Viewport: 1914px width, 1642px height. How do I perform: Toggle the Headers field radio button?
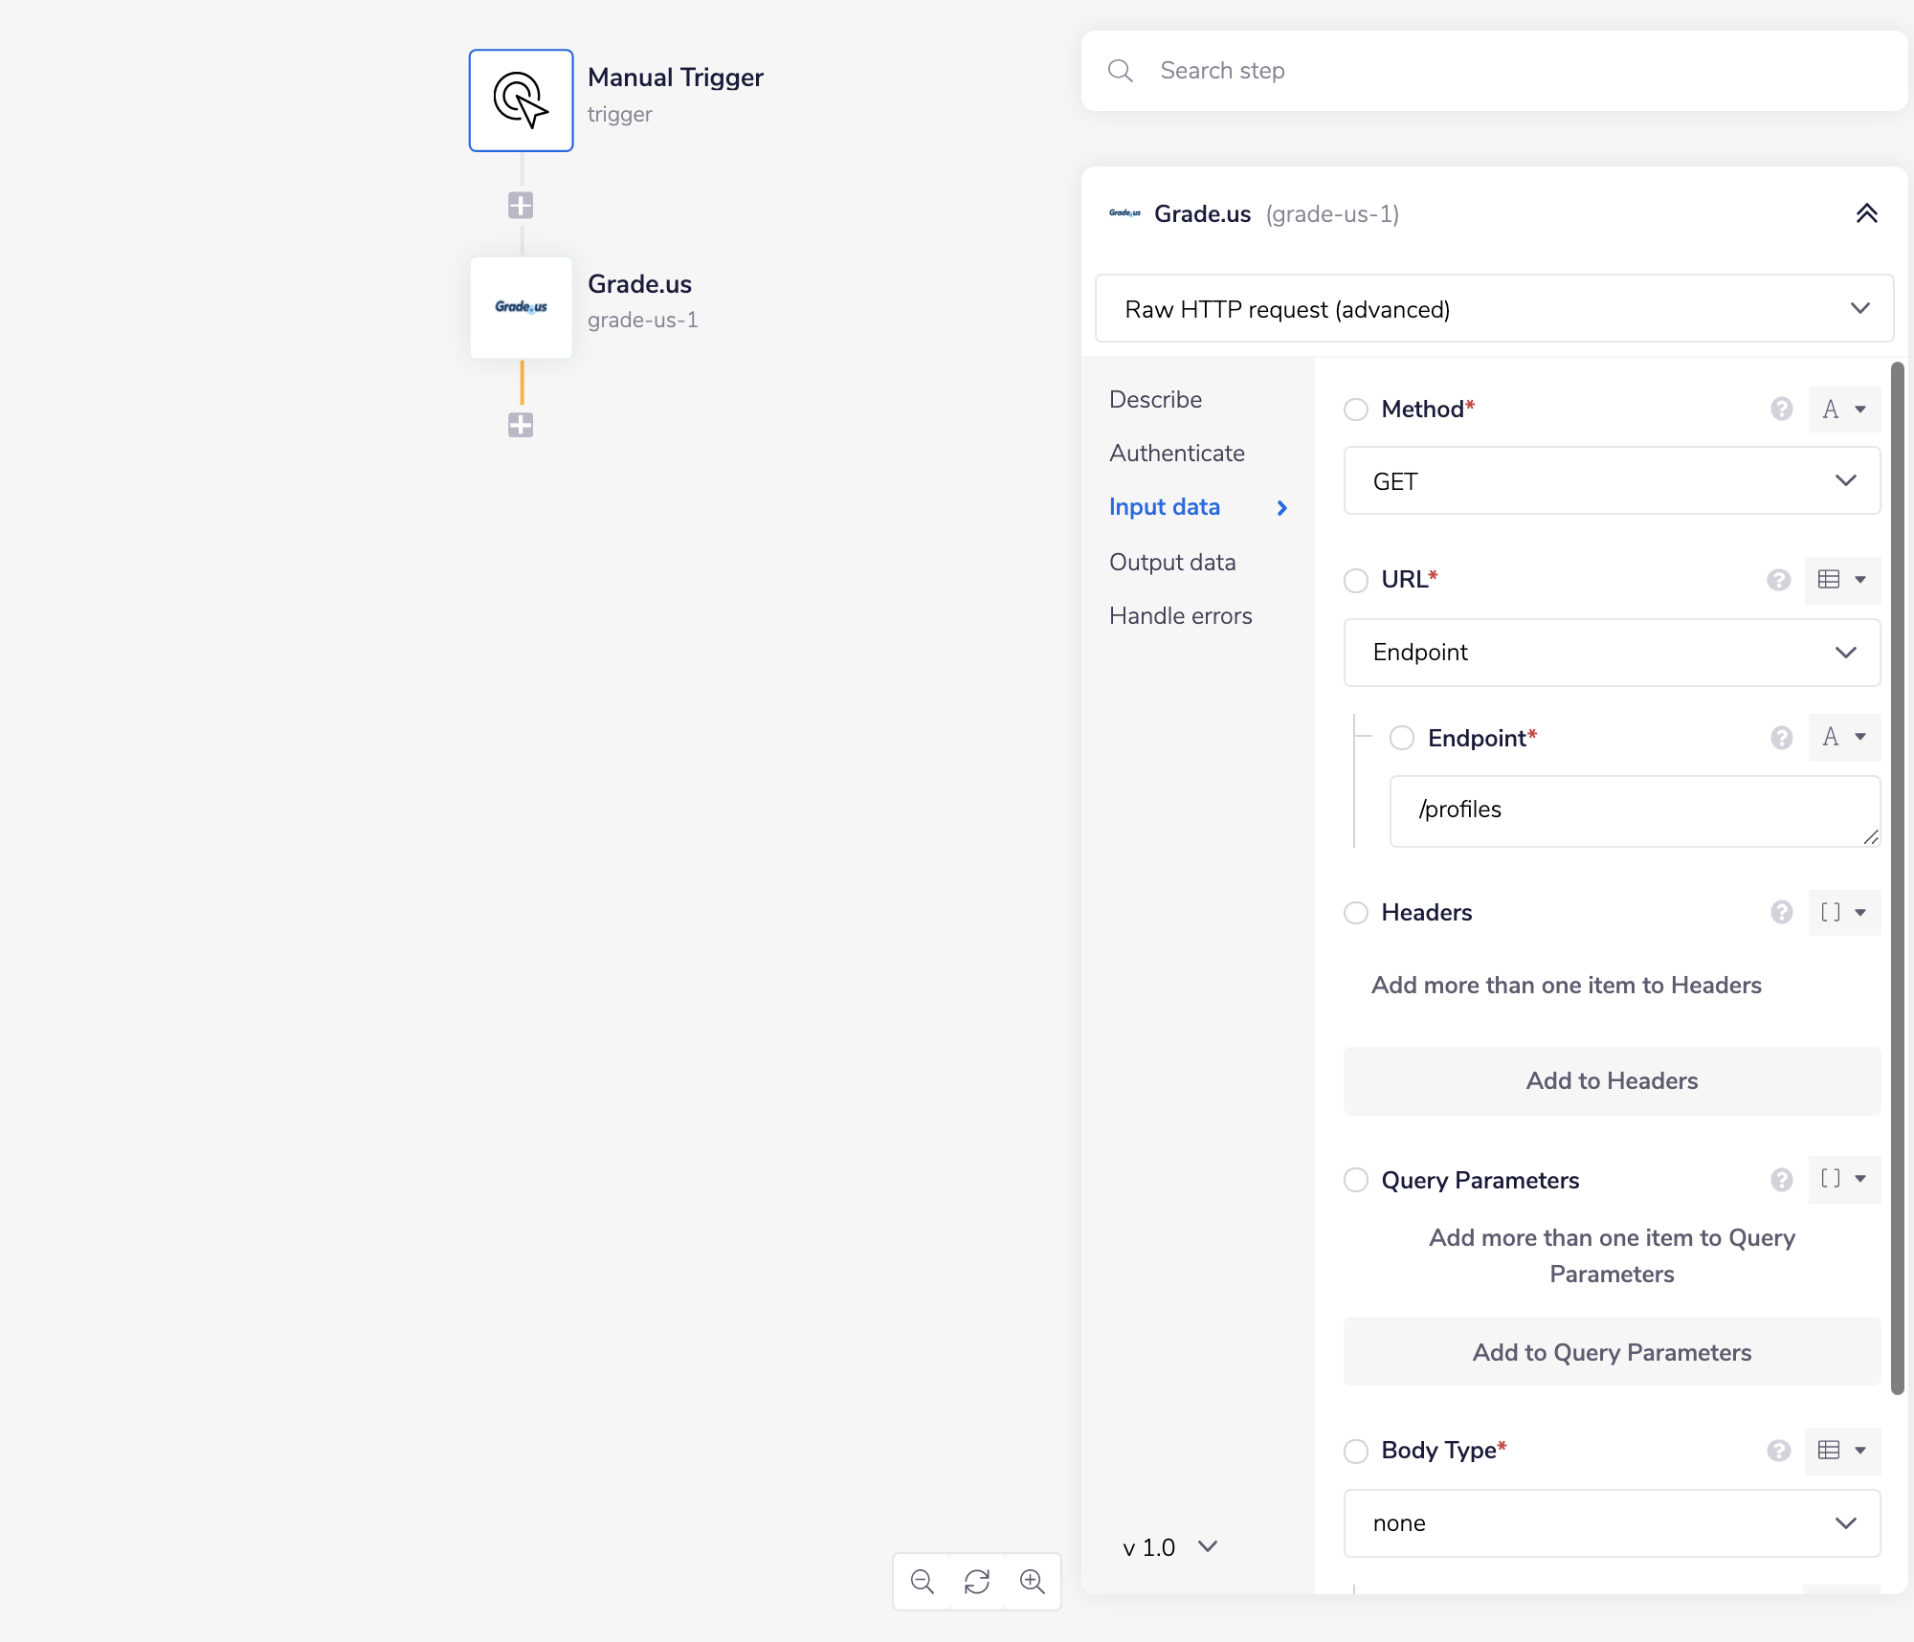click(1356, 913)
